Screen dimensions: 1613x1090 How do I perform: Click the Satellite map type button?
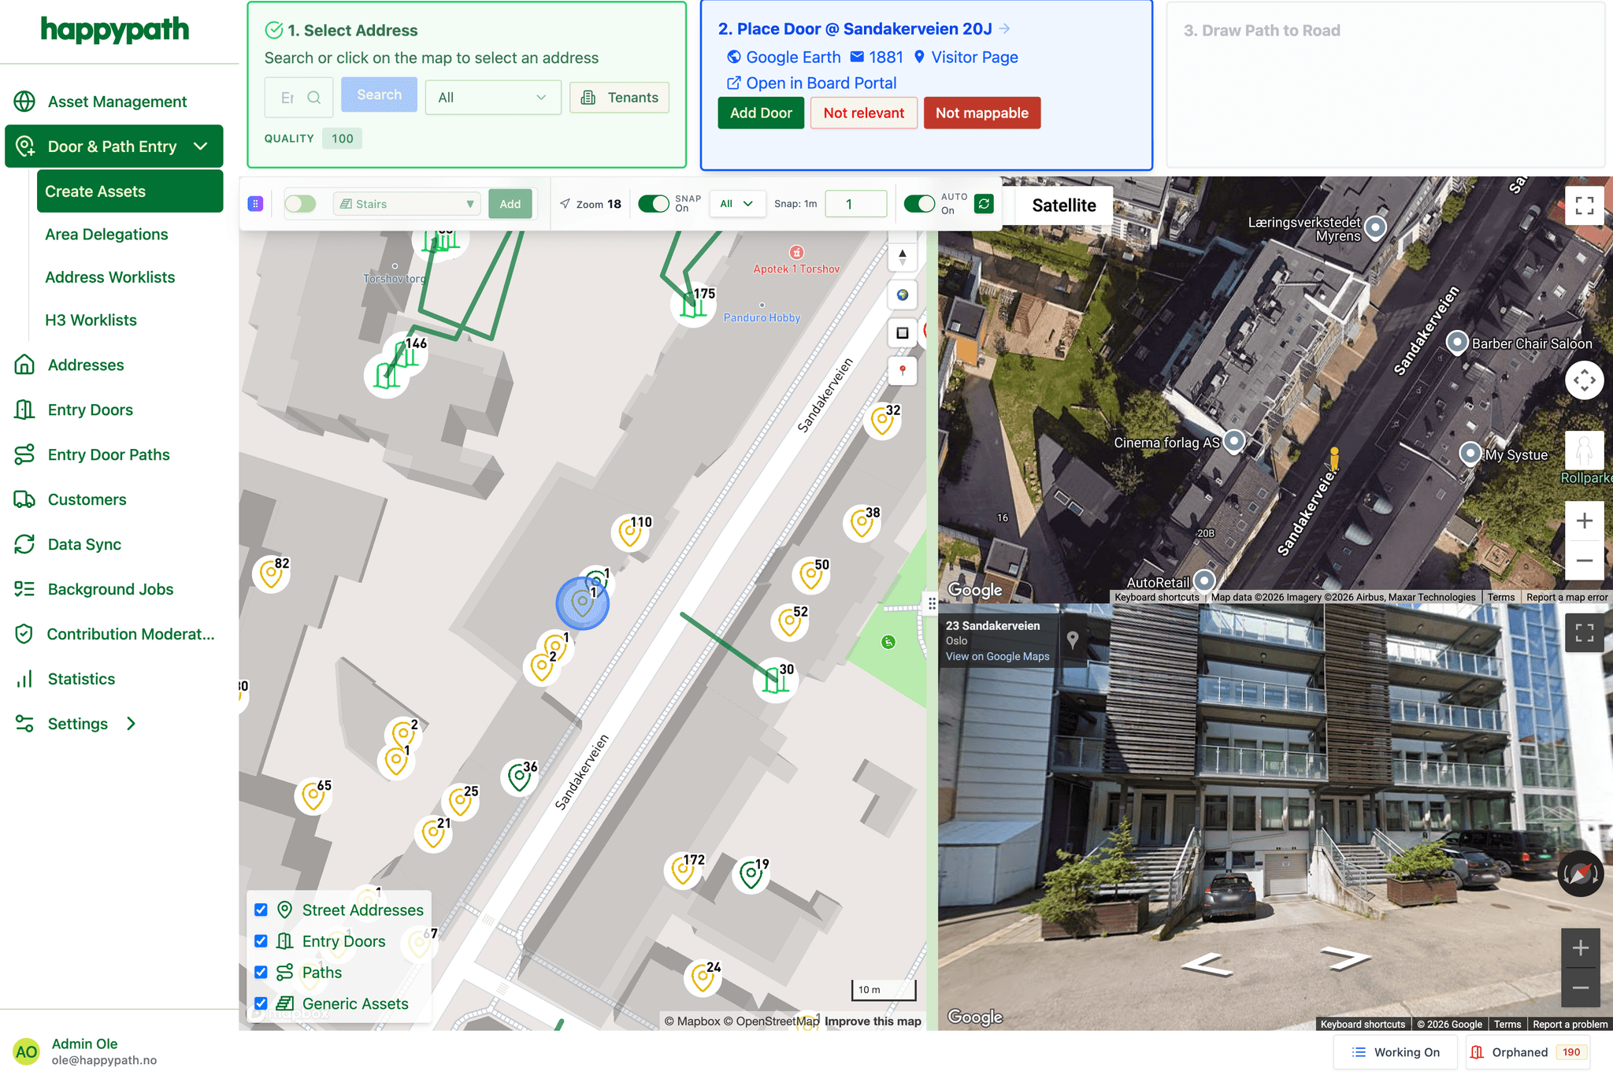pos(1064,206)
